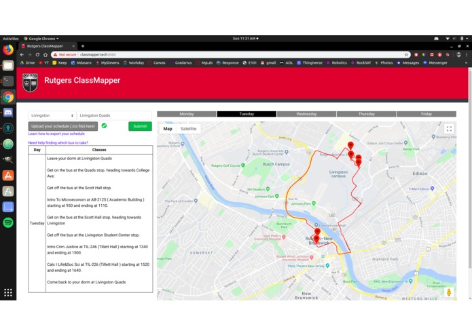This screenshot has height=335, width=472.
Task: Open Chrome menu three dots
Action: (x=467, y=55)
